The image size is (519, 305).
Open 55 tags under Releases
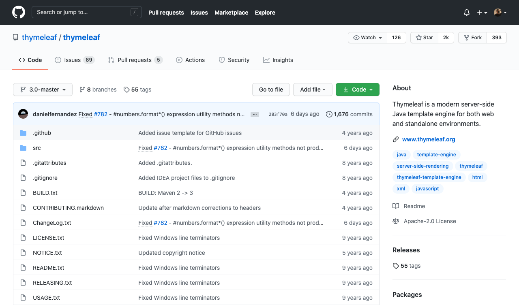point(407,266)
